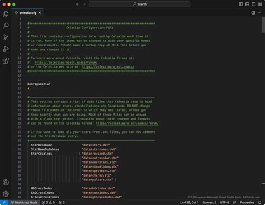Click the Ln 438, Col 1 indicator
Image resolution: width=265 pixels, height=205 pixels.
click(190, 202)
